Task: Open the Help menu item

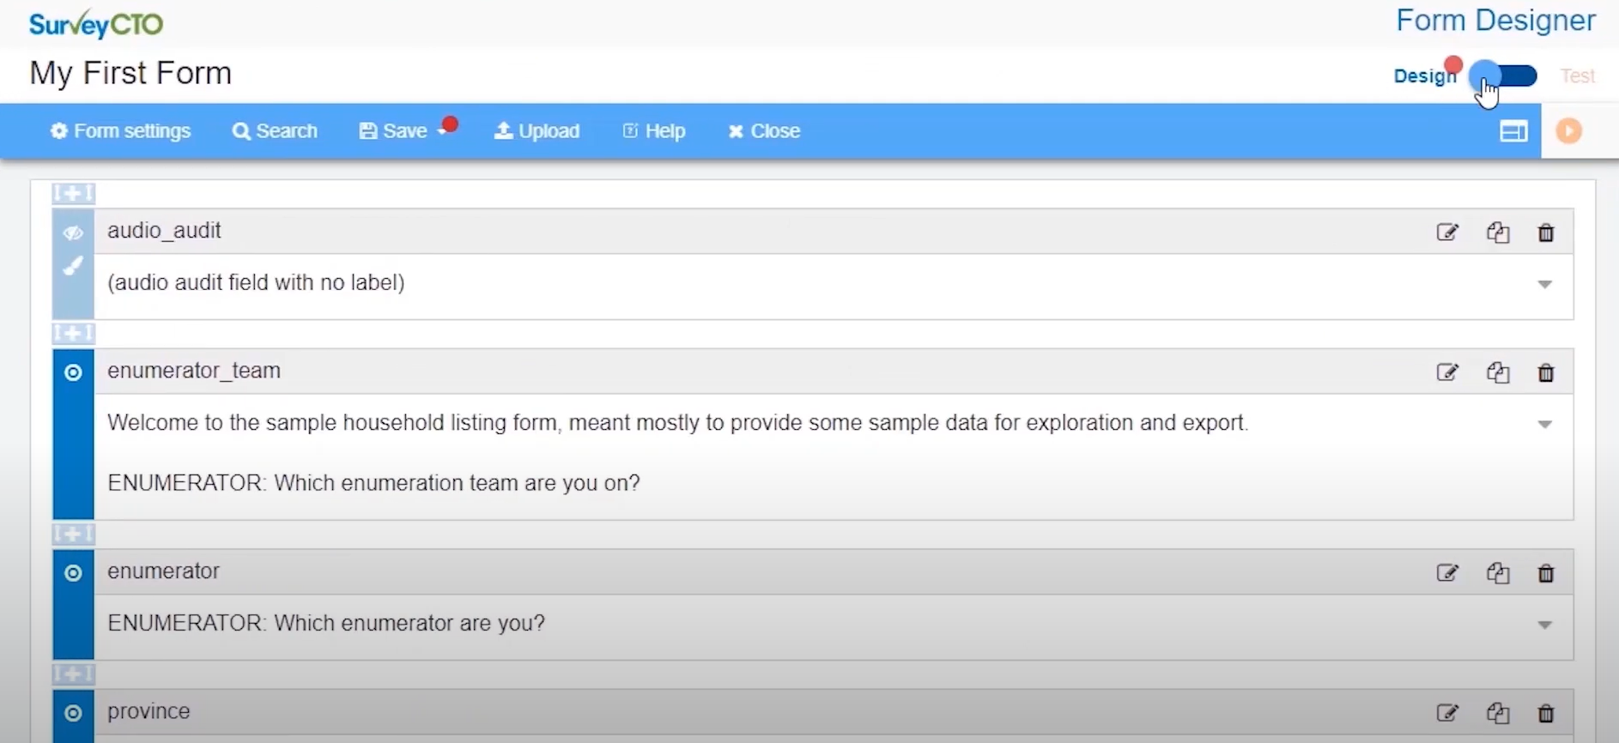Action: 654,131
